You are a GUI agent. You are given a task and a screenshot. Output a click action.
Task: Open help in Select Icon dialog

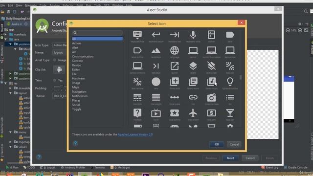(75, 143)
